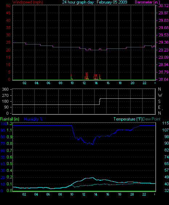Click the Barometer (in.) axis title
Viewport: 169px width, 205px height.
147,2
